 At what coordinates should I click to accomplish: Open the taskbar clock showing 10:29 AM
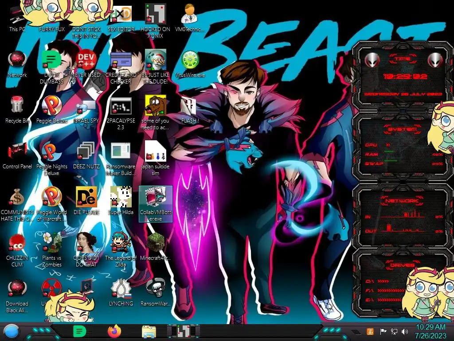click(431, 331)
